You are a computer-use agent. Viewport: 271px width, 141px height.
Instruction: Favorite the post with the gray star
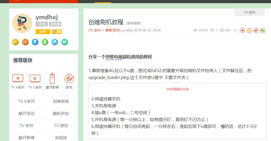click(235, 30)
